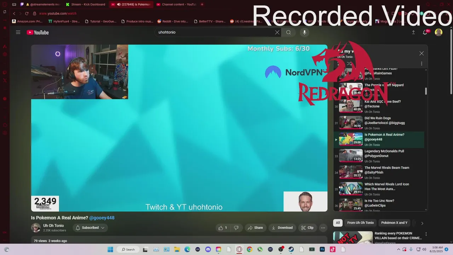Play Did We Ruin Dogs playlist video
Image resolution: width=453 pixels, height=255 pixels.
click(x=379, y=123)
